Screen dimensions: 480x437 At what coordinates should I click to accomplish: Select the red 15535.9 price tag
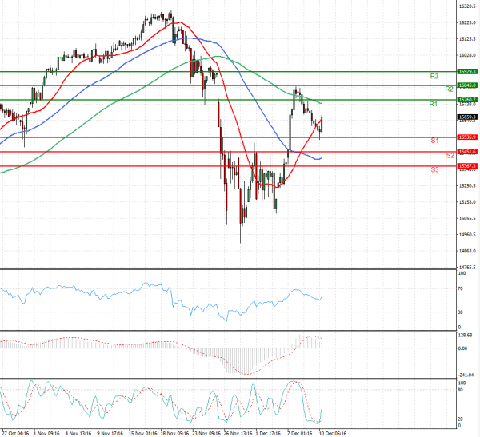tap(467, 137)
